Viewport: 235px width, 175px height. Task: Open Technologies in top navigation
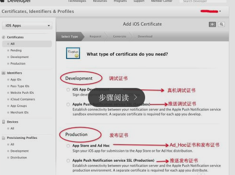pyautogui.click(x=77, y=1)
